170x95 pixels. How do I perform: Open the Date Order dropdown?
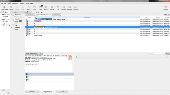[x=56, y=15]
